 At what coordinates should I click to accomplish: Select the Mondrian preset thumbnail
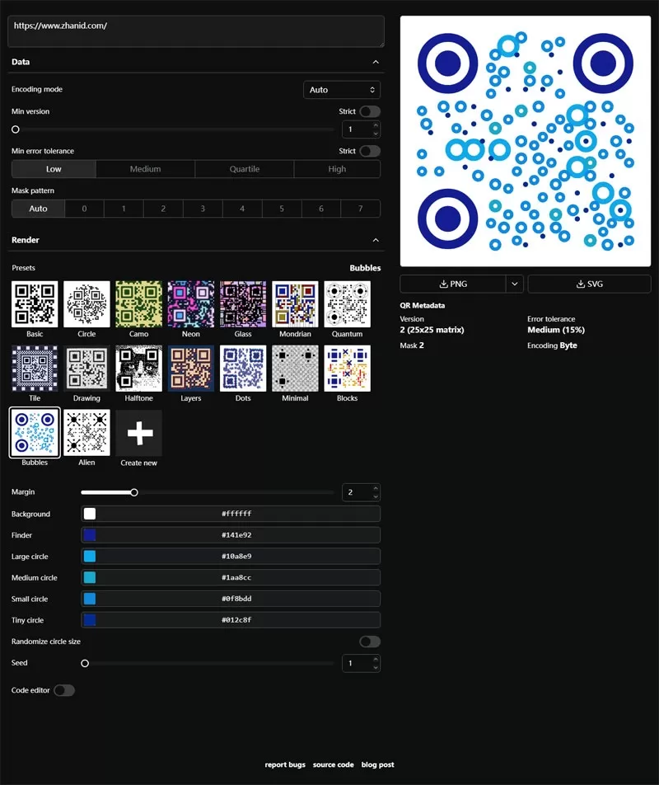(295, 304)
